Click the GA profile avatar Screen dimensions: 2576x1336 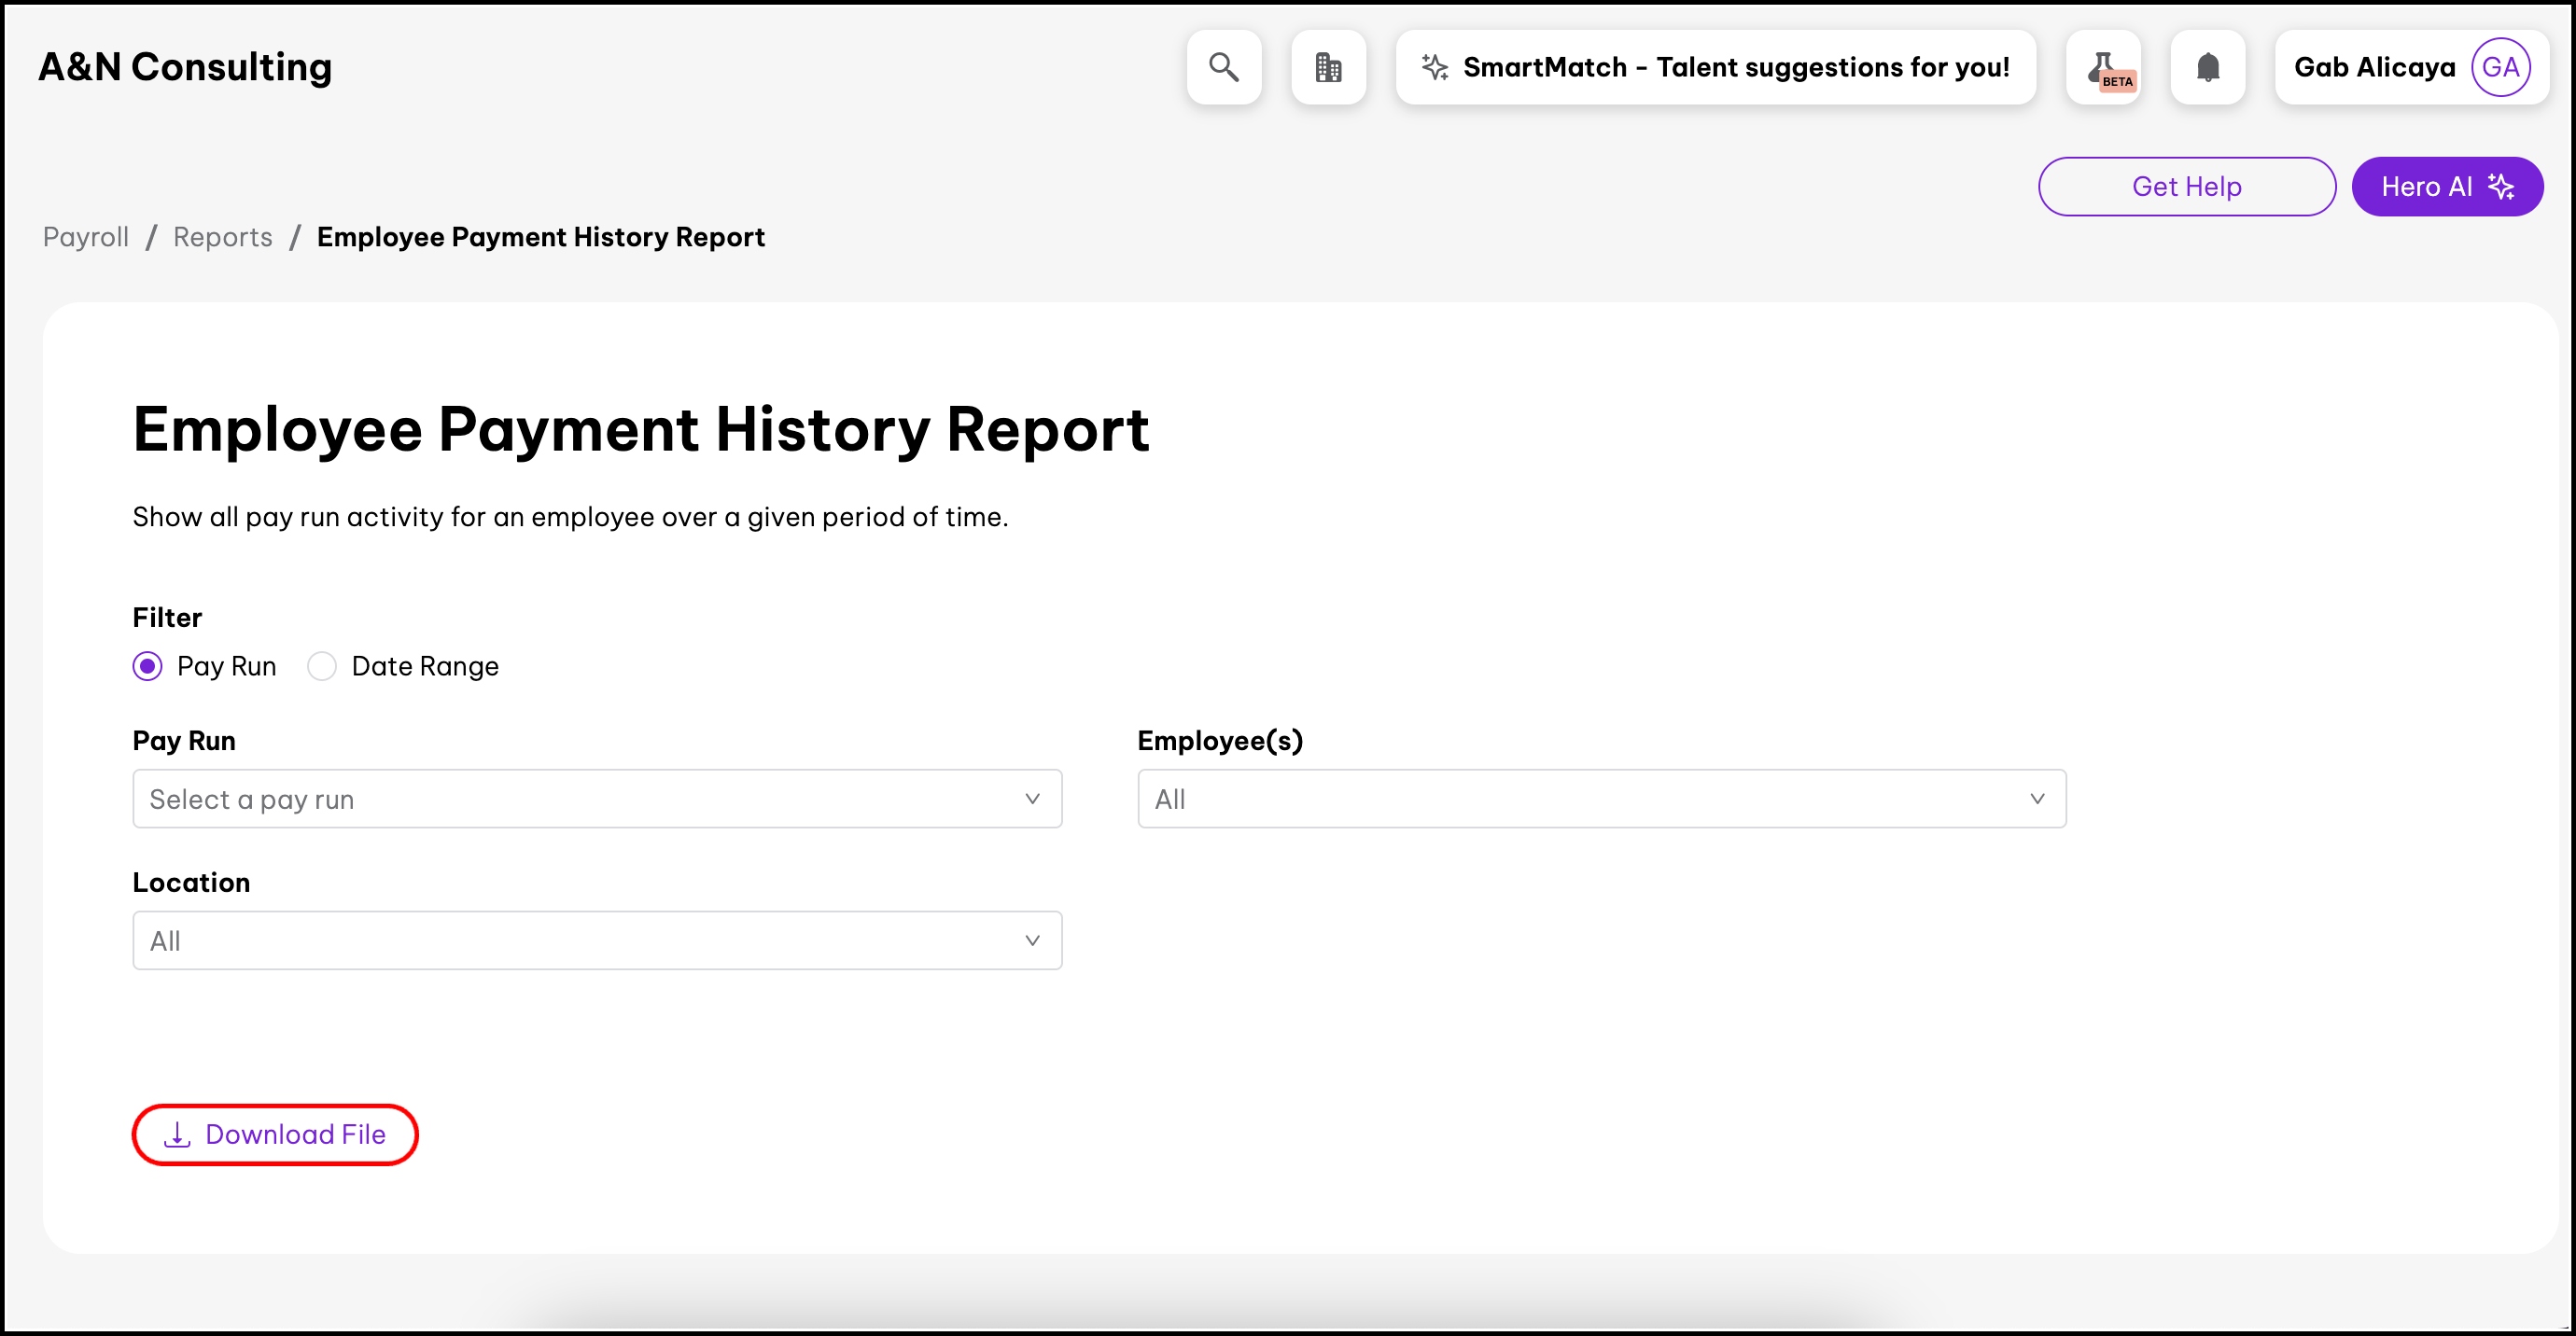pyautogui.click(x=2499, y=67)
